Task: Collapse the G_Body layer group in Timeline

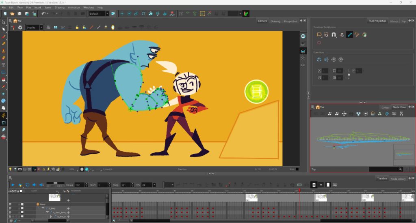Action: coord(43,208)
